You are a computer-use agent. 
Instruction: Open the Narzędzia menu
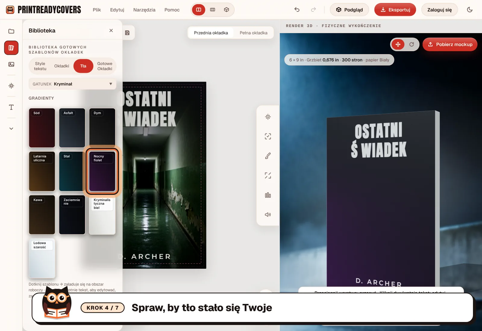click(x=144, y=10)
